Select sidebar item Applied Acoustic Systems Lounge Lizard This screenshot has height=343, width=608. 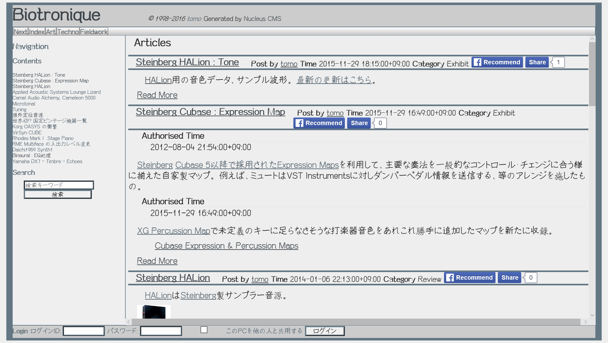(57, 92)
